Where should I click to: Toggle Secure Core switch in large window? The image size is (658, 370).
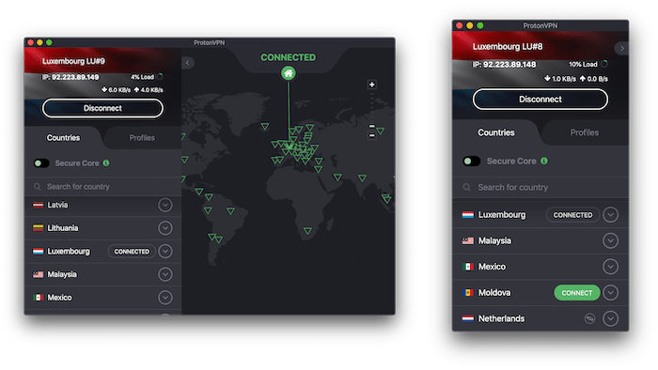[x=41, y=163]
